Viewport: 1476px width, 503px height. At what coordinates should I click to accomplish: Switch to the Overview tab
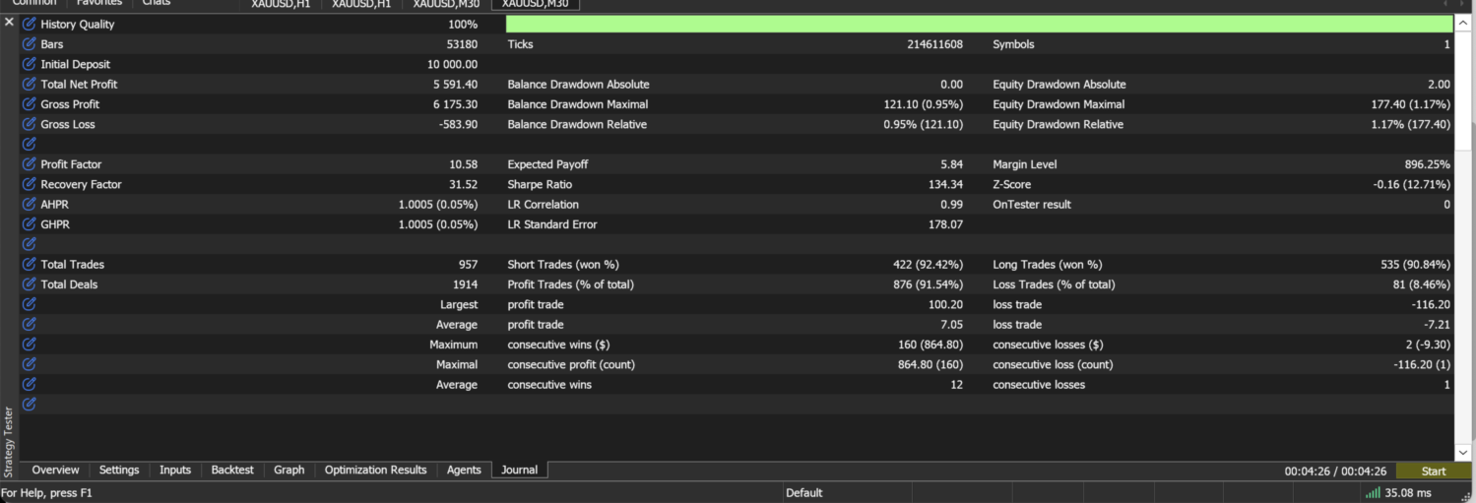[55, 471]
